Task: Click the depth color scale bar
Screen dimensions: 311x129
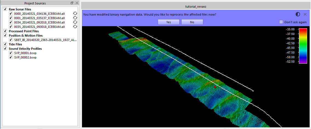Action: pos(303,46)
